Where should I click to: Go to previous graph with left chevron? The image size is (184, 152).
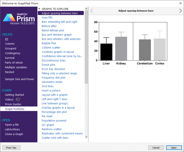tap(91, 11)
